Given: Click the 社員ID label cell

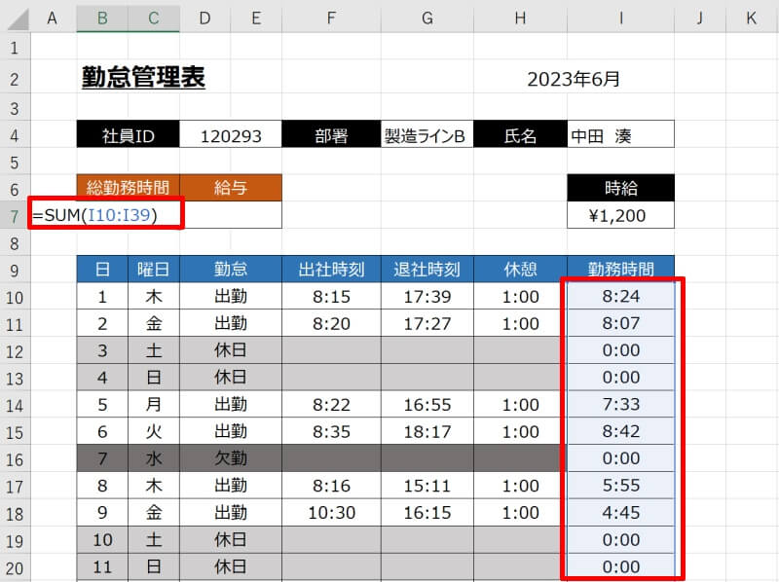Looking at the screenshot, I should point(129,134).
